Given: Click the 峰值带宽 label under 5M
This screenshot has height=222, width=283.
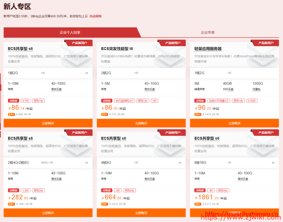Looking at the screenshot, I should tap(200, 89).
